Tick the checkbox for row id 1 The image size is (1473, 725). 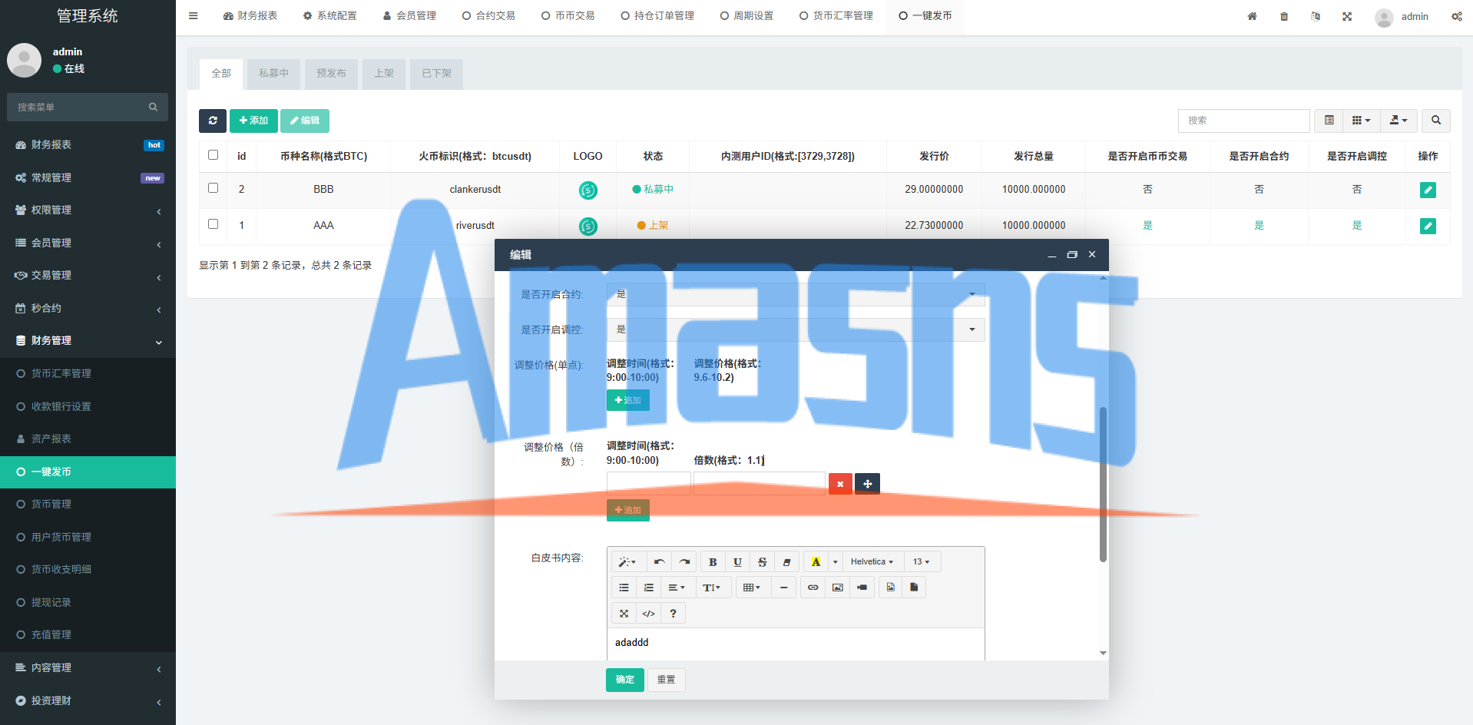(213, 224)
